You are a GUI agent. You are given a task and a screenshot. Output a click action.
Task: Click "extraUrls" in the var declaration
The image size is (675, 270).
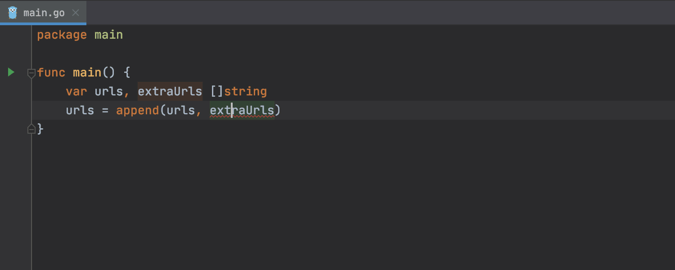170,91
